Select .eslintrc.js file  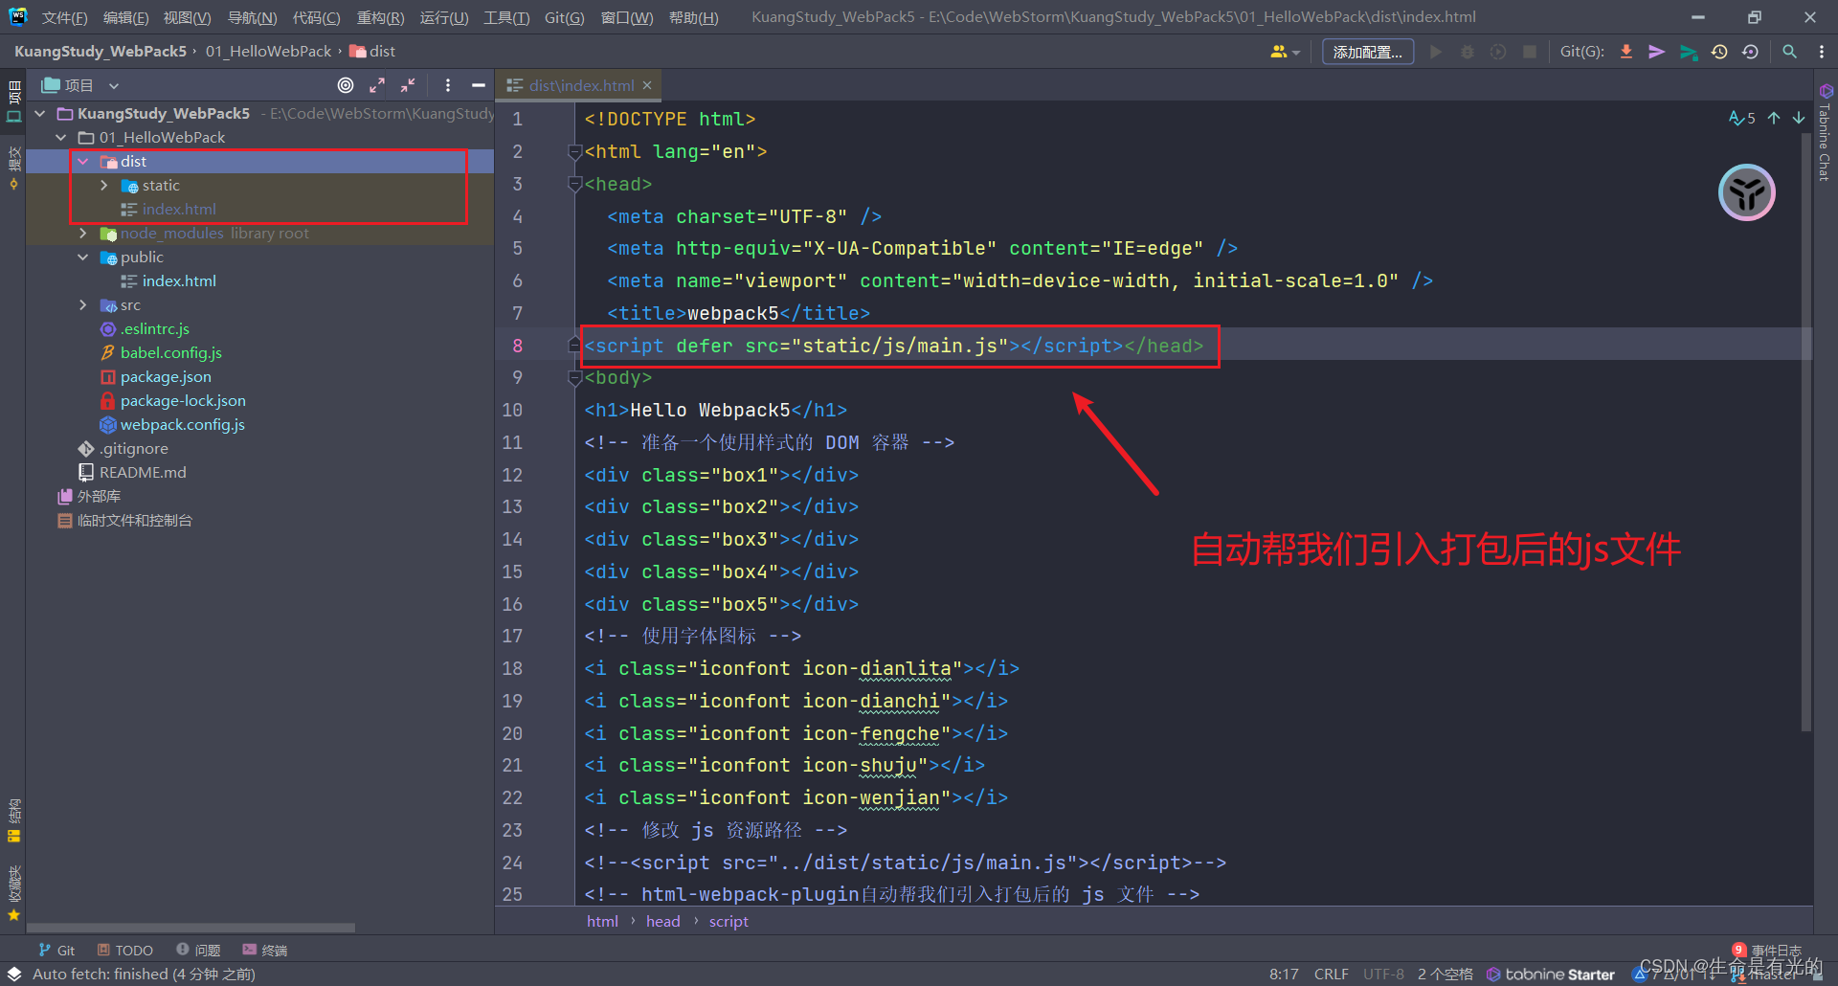tap(154, 328)
